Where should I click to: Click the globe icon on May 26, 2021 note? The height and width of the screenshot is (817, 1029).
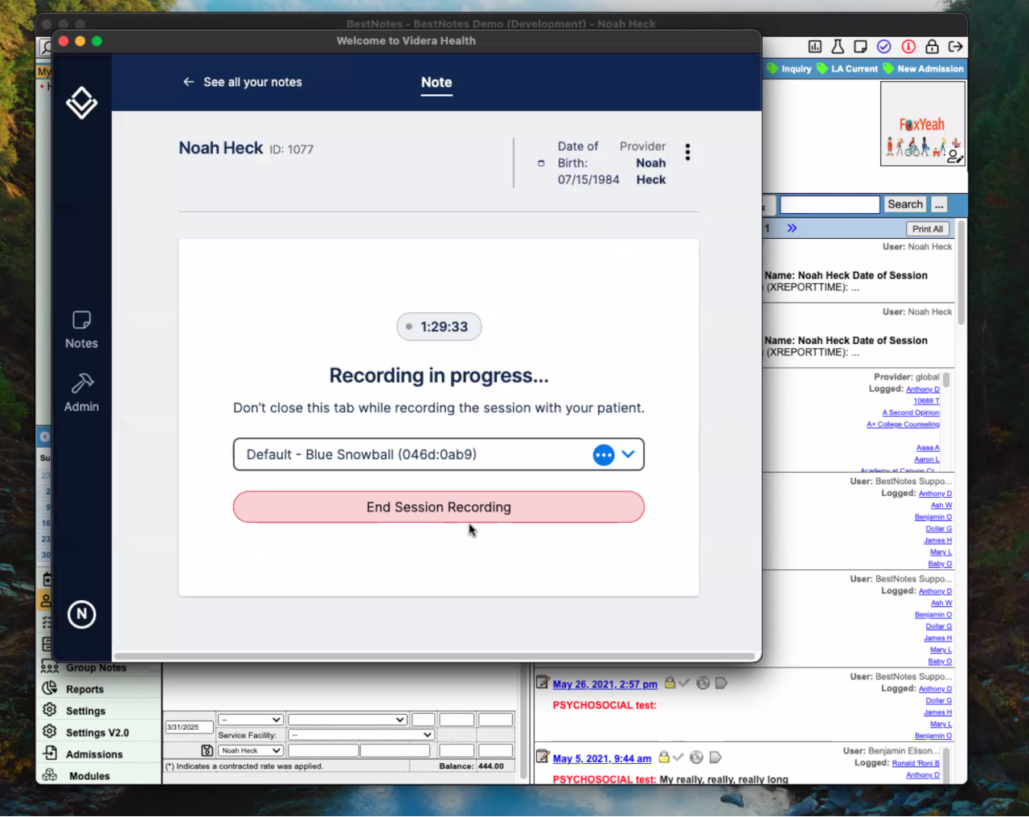[x=703, y=683]
